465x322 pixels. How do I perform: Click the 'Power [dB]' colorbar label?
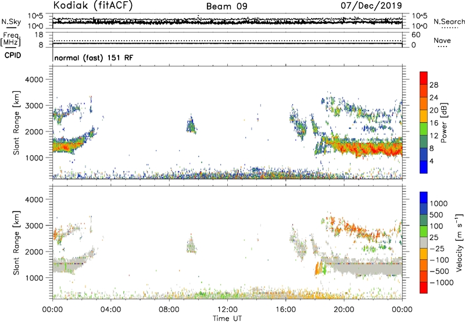tap(443, 123)
